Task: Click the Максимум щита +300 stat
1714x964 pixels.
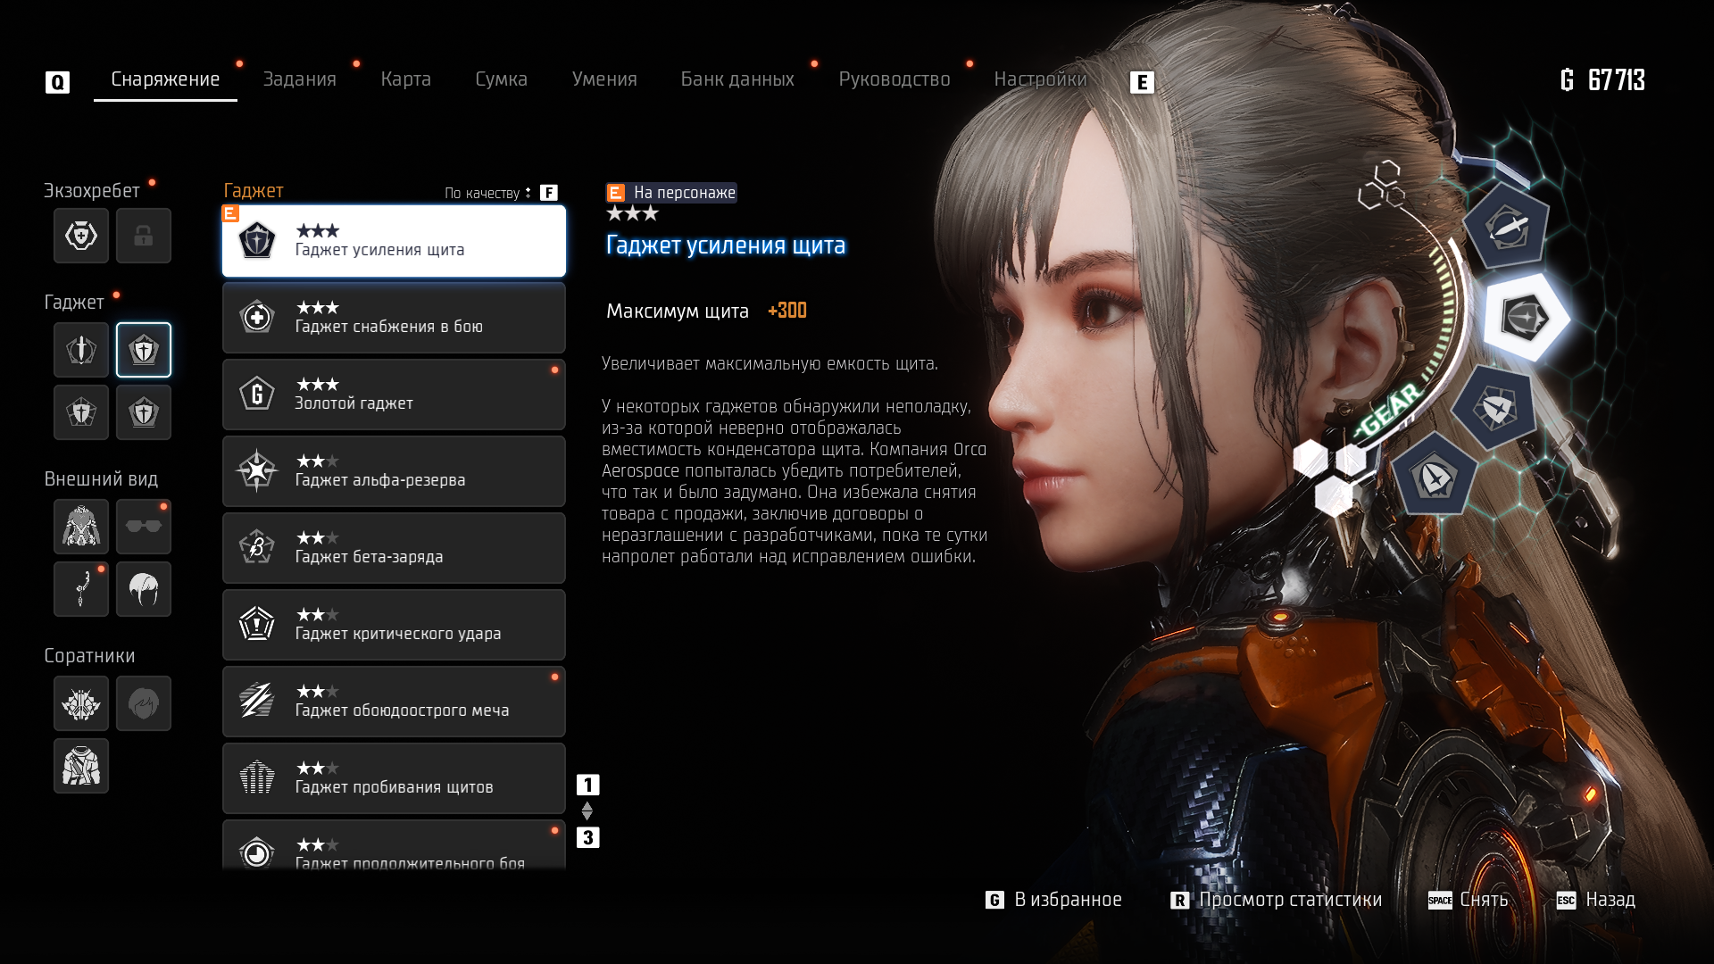Action: pyautogui.click(x=706, y=311)
